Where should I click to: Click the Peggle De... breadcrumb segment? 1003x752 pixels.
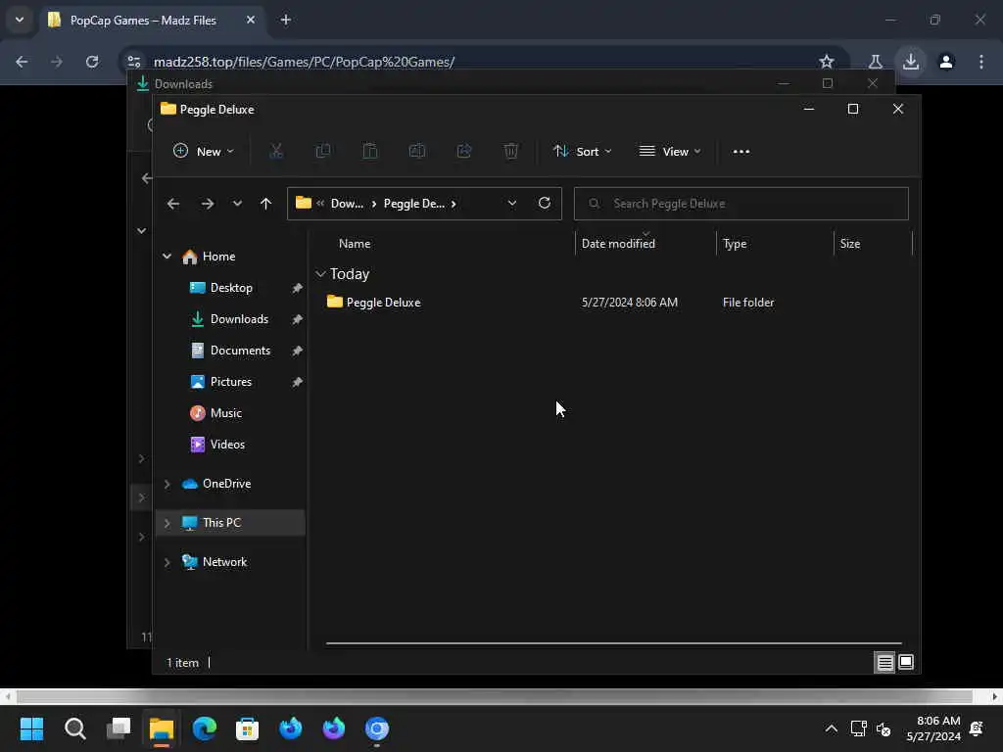pyautogui.click(x=414, y=204)
